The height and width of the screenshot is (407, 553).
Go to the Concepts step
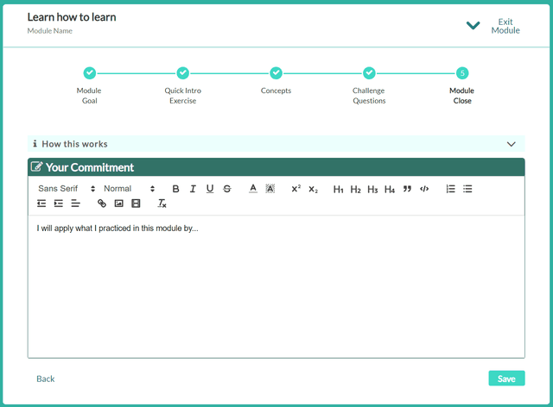click(x=276, y=73)
